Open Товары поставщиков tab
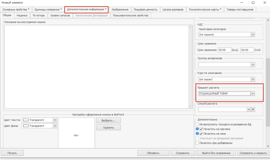 [x=240, y=9]
